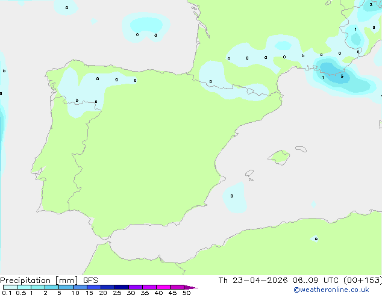Click the 10–15 mm legend swatch
The height and width of the screenshot is (295, 382).
(80, 287)
